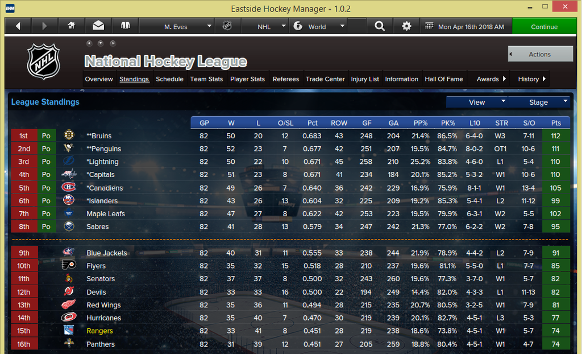Open the Player Stats tab
The image size is (582, 354).
click(x=248, y=79)
